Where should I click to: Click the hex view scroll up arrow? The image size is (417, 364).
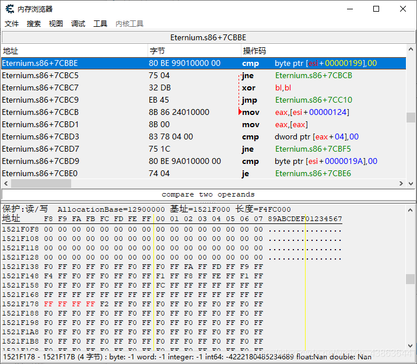tap(411, 210)
